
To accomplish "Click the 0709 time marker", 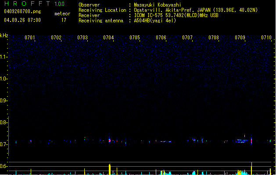I will click(x=240, y=38).
